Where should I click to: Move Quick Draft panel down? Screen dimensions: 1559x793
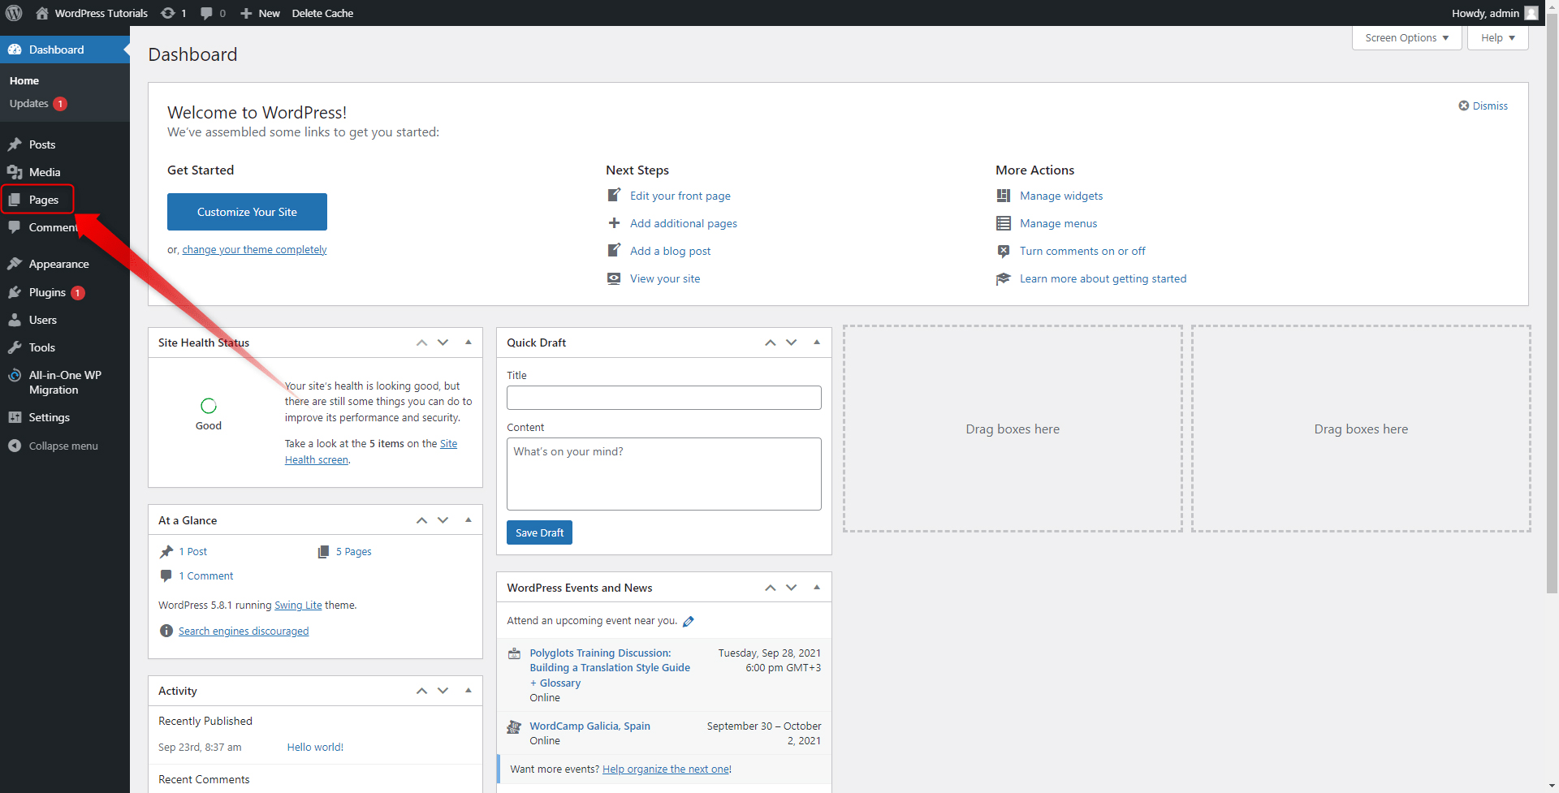click(792, 343)
